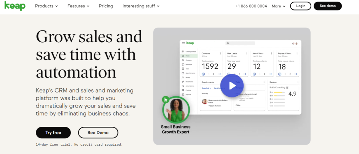The height and width of the screenshot is (154, 359).
Task: Open the New Clients card three-dot menu
Action: 272,53
